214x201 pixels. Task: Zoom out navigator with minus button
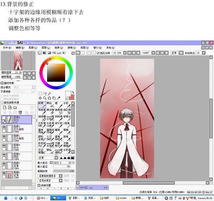pyautogui.click(x=25, y=73)
